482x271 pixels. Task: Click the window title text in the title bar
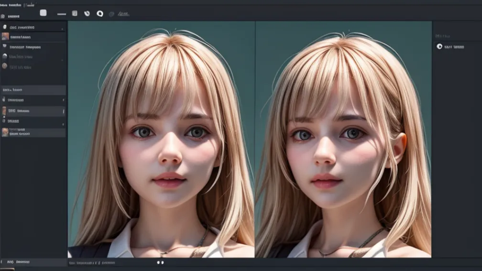coord(11,5)
